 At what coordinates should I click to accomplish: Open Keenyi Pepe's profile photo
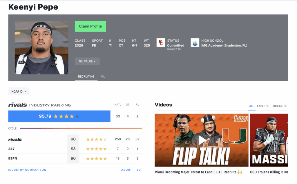click(x=41, y=47)
